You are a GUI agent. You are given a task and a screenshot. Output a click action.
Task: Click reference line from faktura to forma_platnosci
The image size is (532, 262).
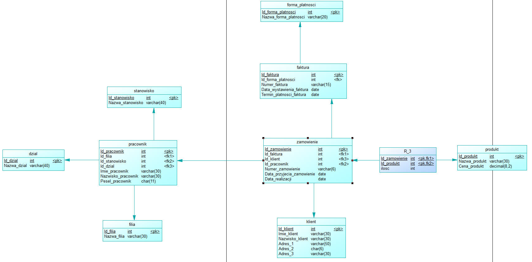coord(300,43)
